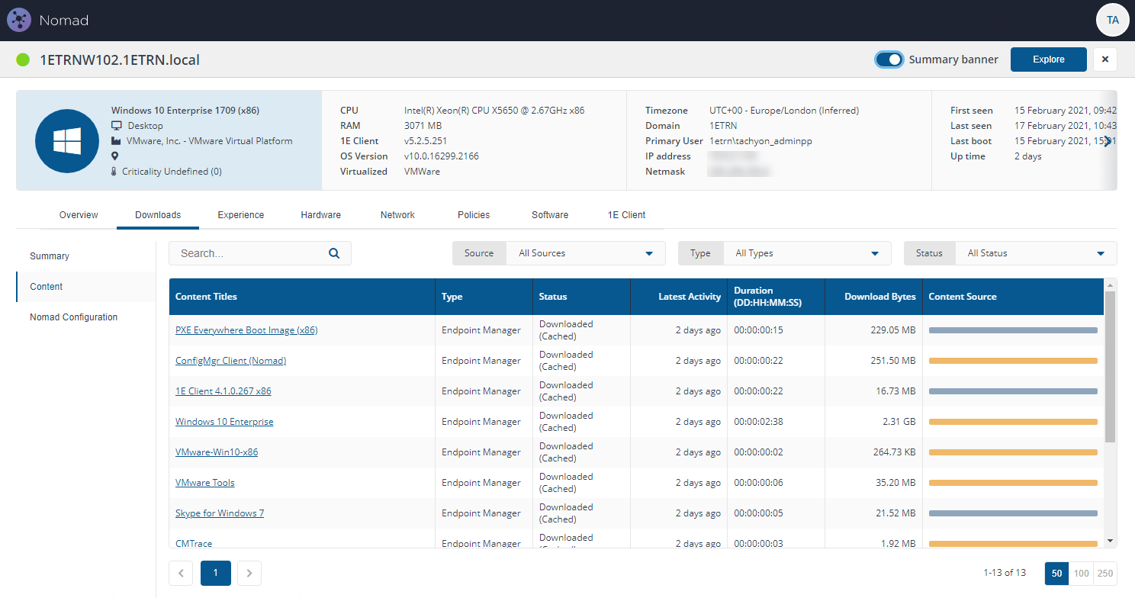Image resolution: width=1135 pixels, height=598 pixels.
Task: Click device name 1ETRNW102.1ETRN.local
Action: click(120, 59)
